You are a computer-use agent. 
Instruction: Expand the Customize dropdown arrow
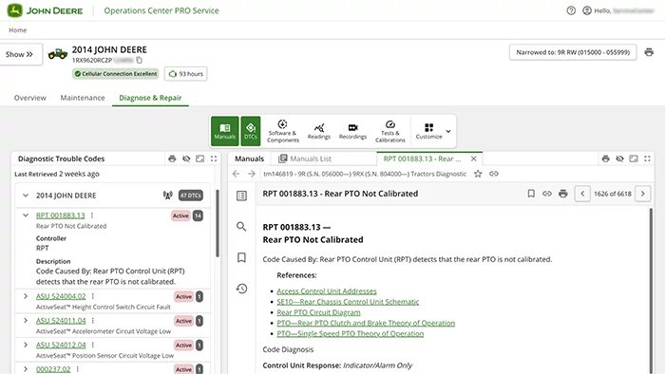448,131
